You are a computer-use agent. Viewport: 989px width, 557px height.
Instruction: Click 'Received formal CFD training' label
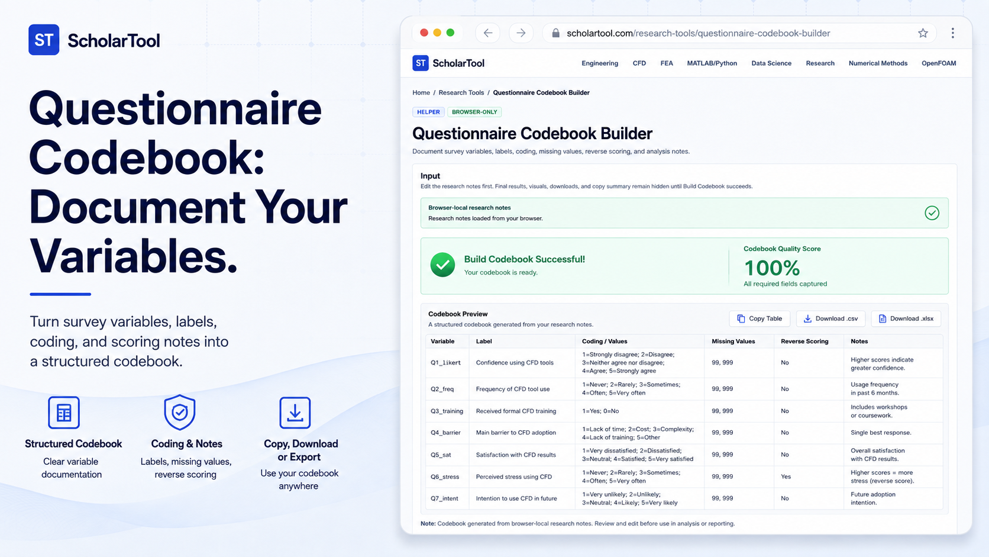click(x=516, y=411)
